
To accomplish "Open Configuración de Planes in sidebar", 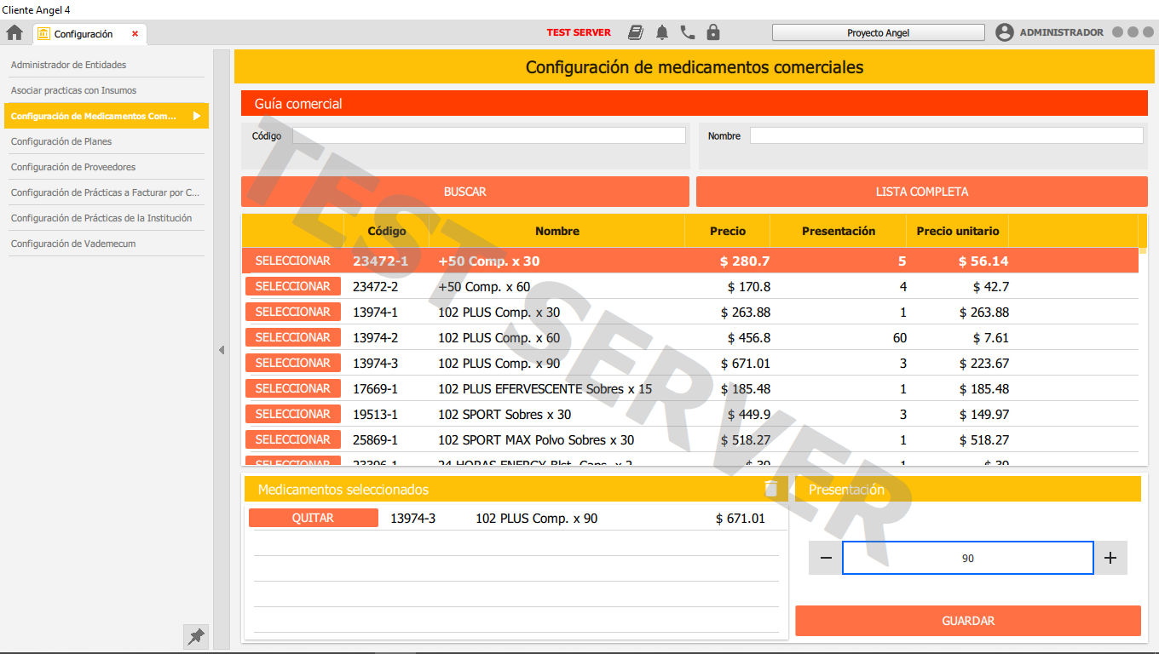I will point(61,141).
